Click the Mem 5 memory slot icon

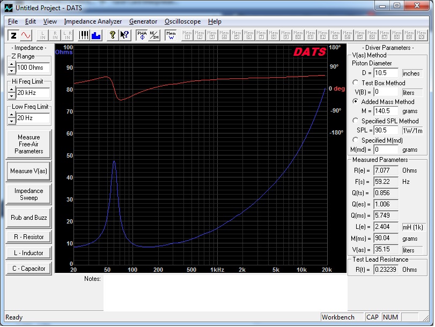pos(237,35)
